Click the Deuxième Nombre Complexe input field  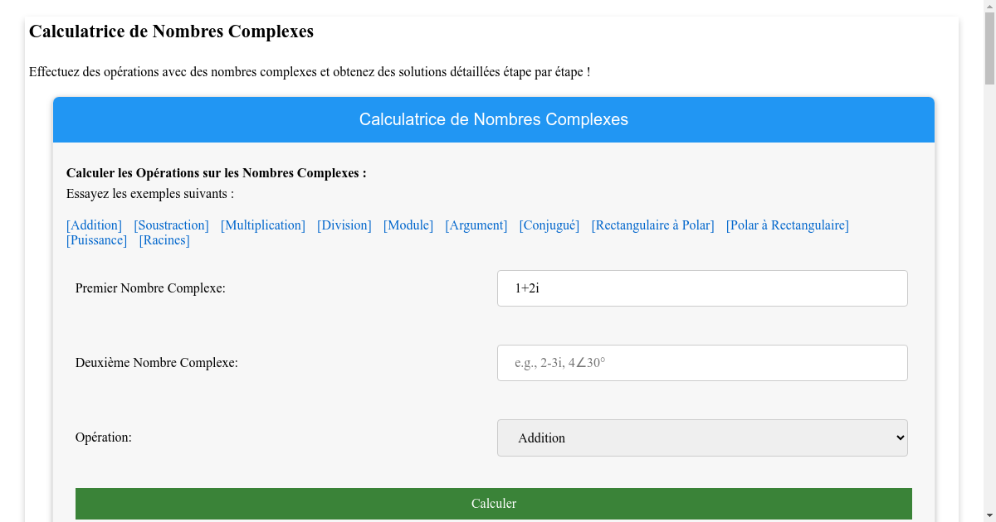pyautogui.click(x=702, y=362)
